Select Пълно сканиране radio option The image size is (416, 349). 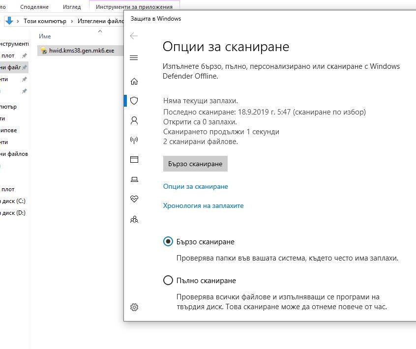coord(168,280)
